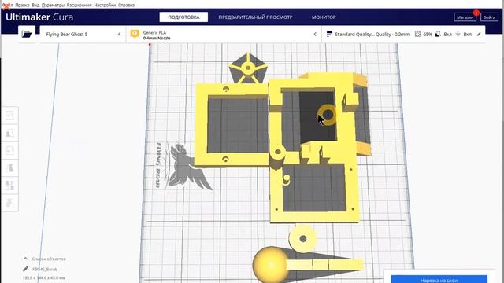Screen dimensions: 504x283
Task: Open the Справка menu
Action: (126, 6)
